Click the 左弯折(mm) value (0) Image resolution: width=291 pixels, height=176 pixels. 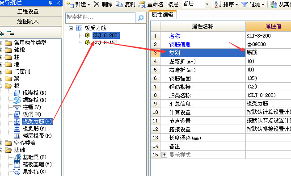tap(268, 61)
